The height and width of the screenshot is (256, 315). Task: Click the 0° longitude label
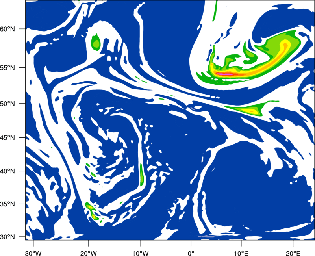tap(191, 253)
